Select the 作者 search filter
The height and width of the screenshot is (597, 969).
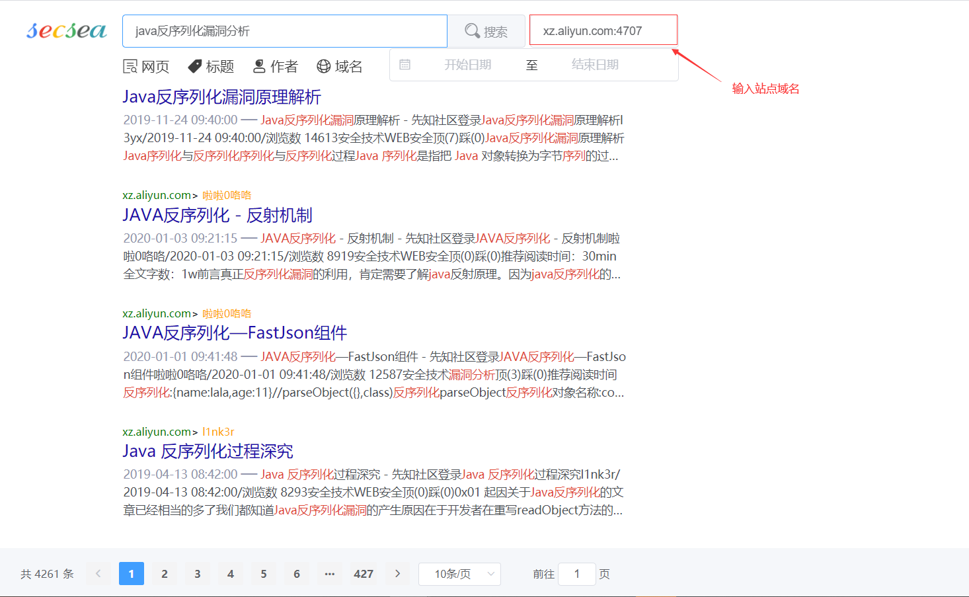(276, 66)
